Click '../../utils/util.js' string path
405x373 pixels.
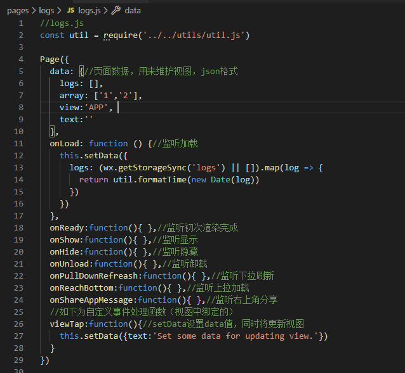(194, 35)
